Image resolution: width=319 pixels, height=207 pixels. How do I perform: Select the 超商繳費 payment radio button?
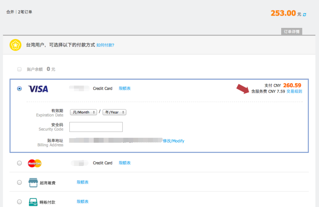coord(19,182)
